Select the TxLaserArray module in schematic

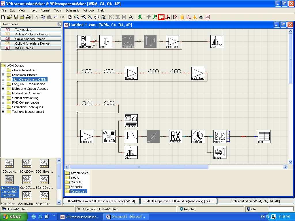(84, 41)
